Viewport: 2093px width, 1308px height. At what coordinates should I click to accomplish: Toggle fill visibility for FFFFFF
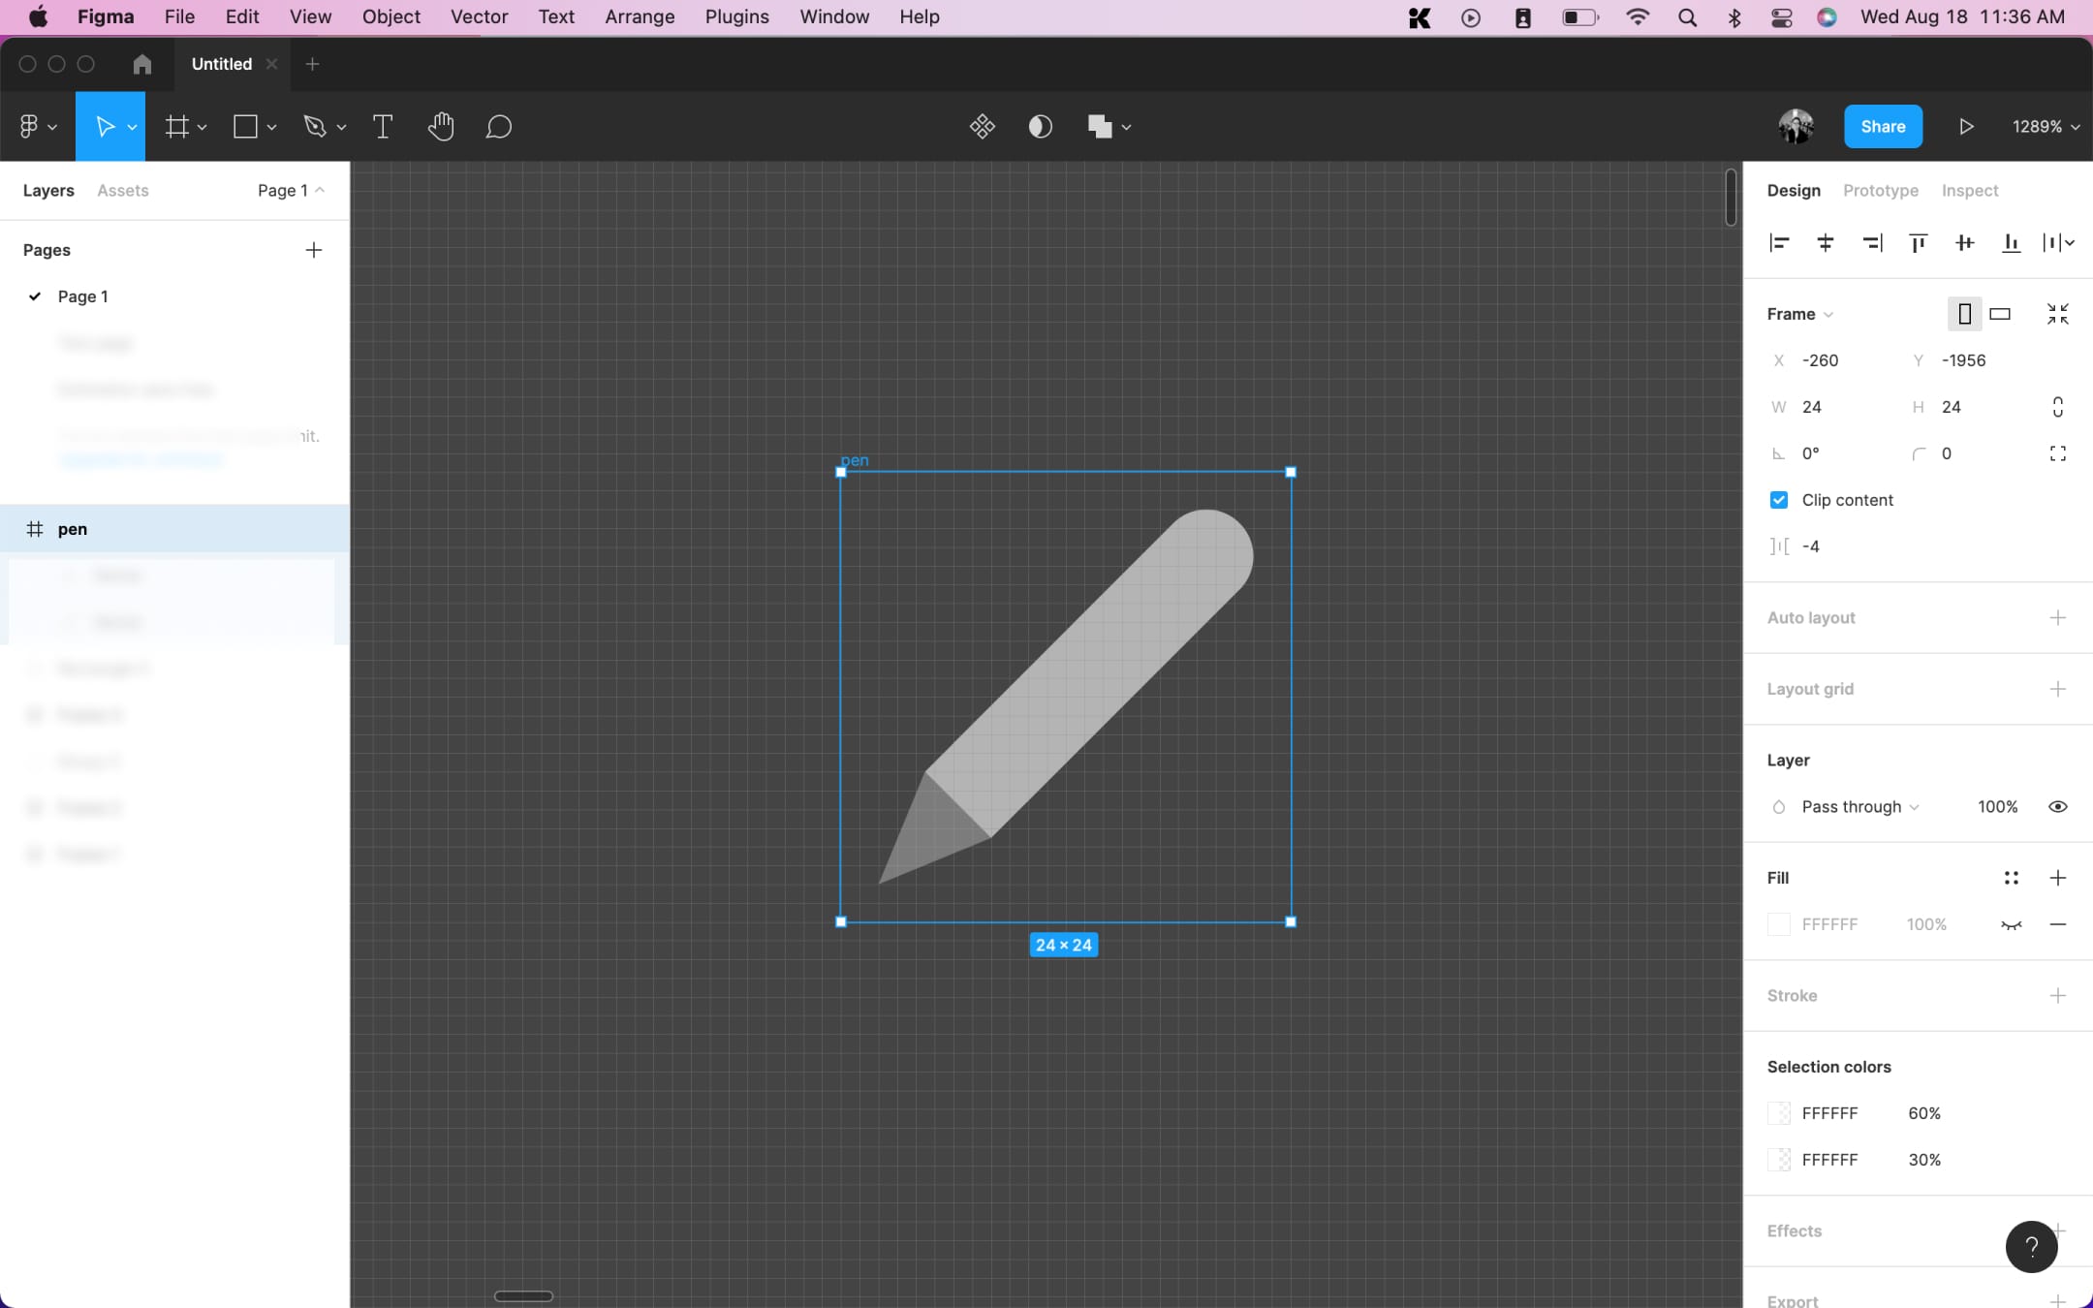(x=2012, y=925)
